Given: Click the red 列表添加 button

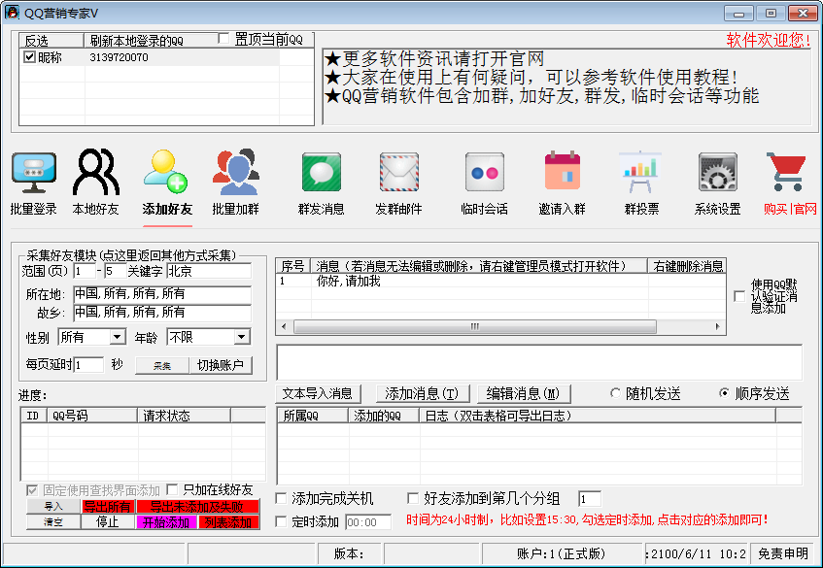Looking at the screenshot, I should [229, 522].
